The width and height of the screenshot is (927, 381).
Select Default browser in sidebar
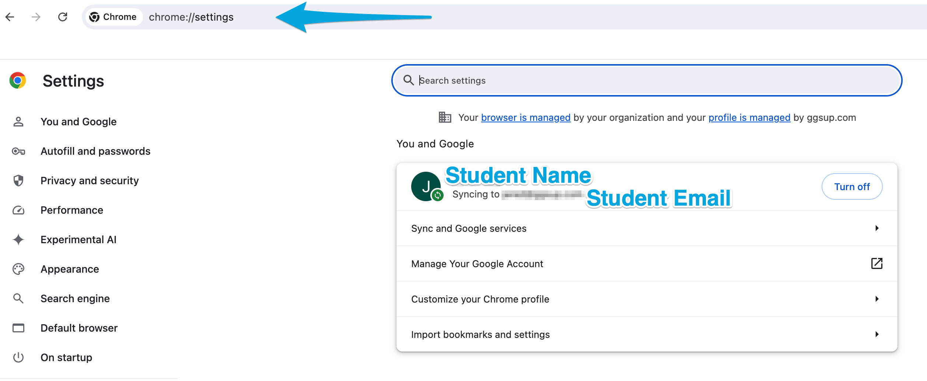coord(79,328)
